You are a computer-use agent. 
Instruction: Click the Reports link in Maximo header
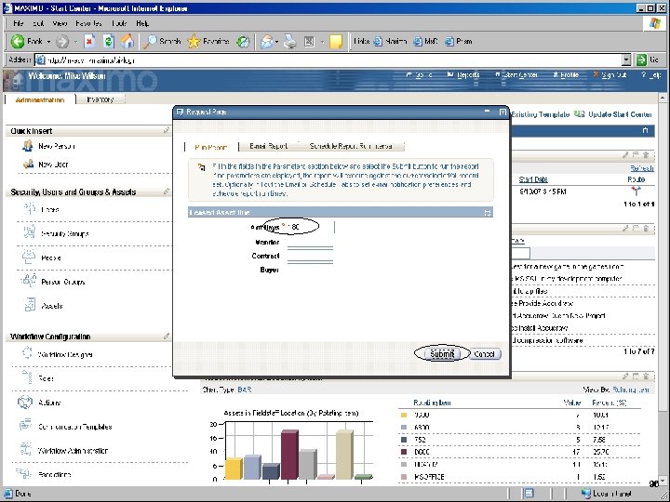pos(463,75)
